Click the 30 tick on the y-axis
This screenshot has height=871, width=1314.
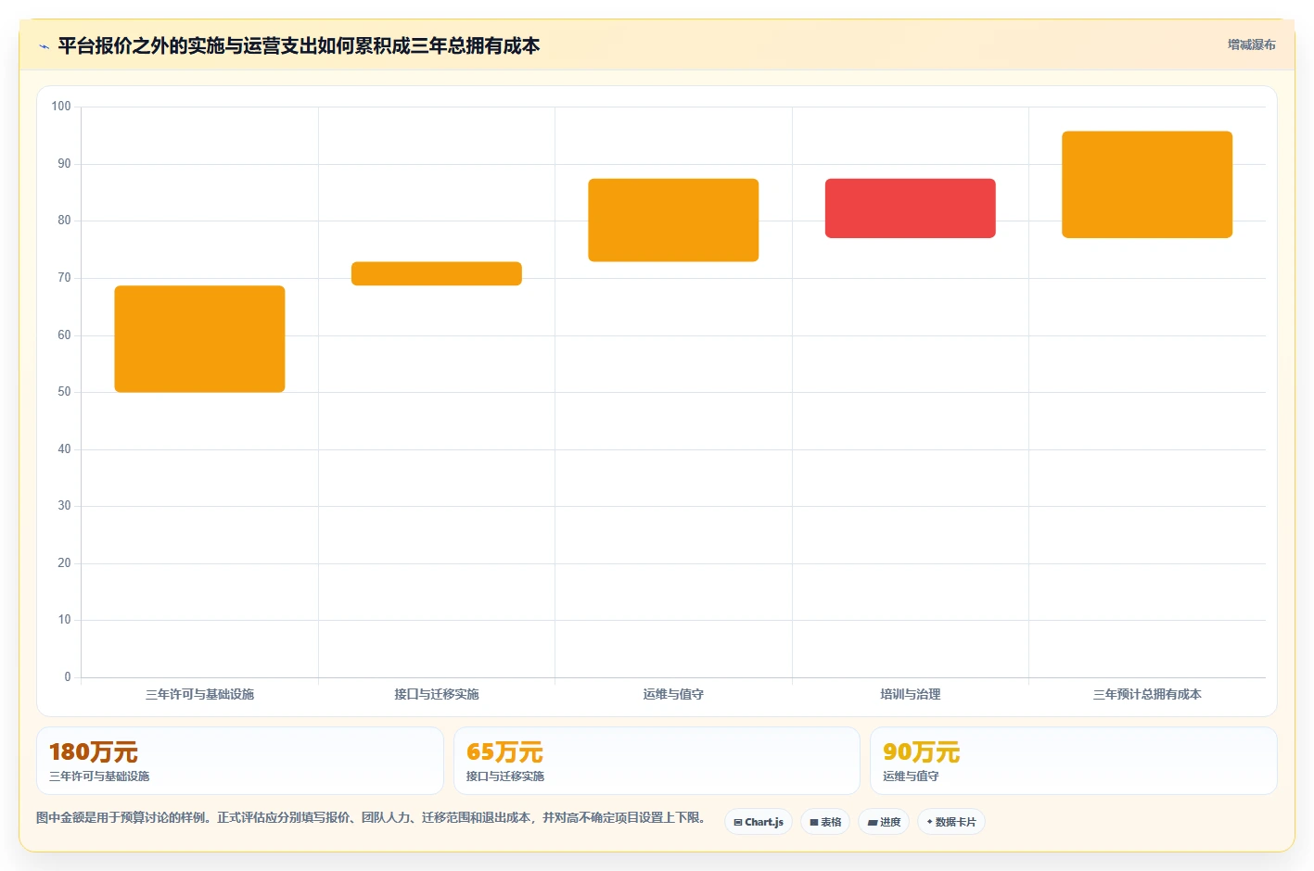click(x=64, y=506)
